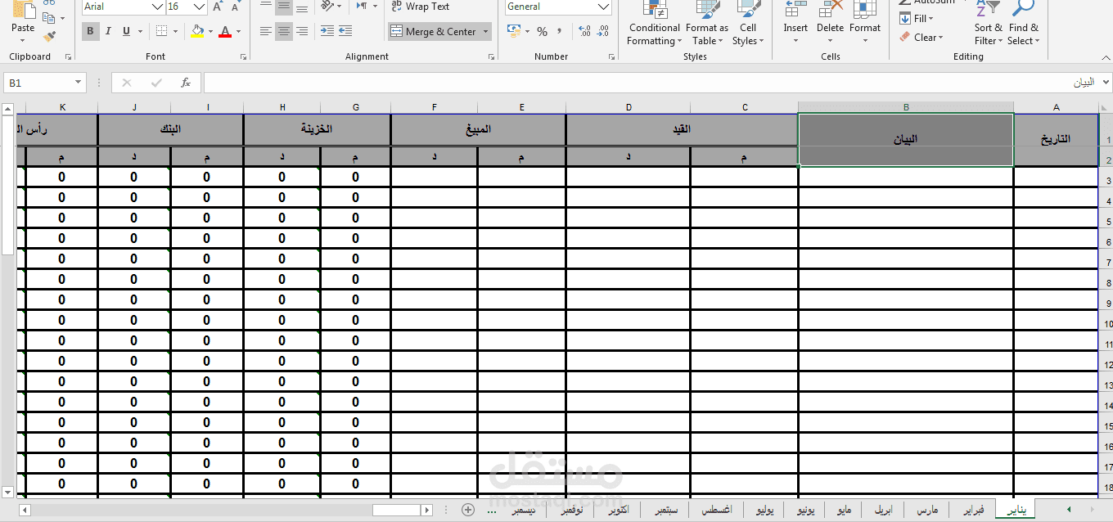Expand the Merge & Center dropdown arrow
Screen dimensions: 1113x522
point(486,32)
